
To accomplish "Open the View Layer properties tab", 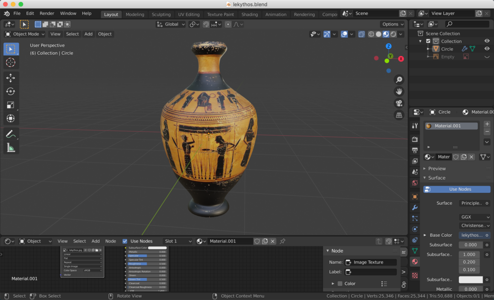I will pos(414,161).
